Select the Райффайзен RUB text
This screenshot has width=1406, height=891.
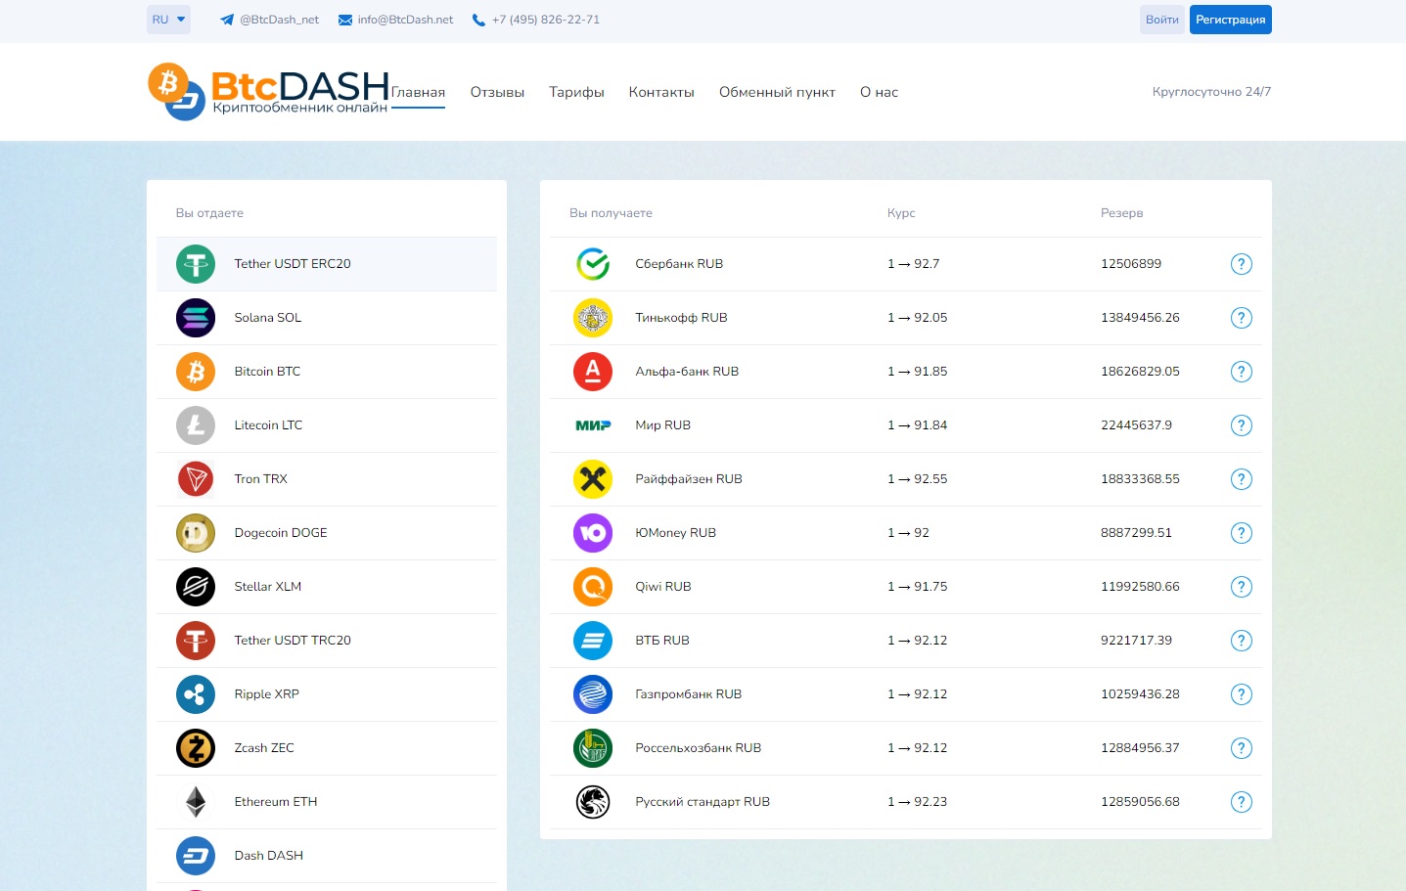click(x=689, y=479)
